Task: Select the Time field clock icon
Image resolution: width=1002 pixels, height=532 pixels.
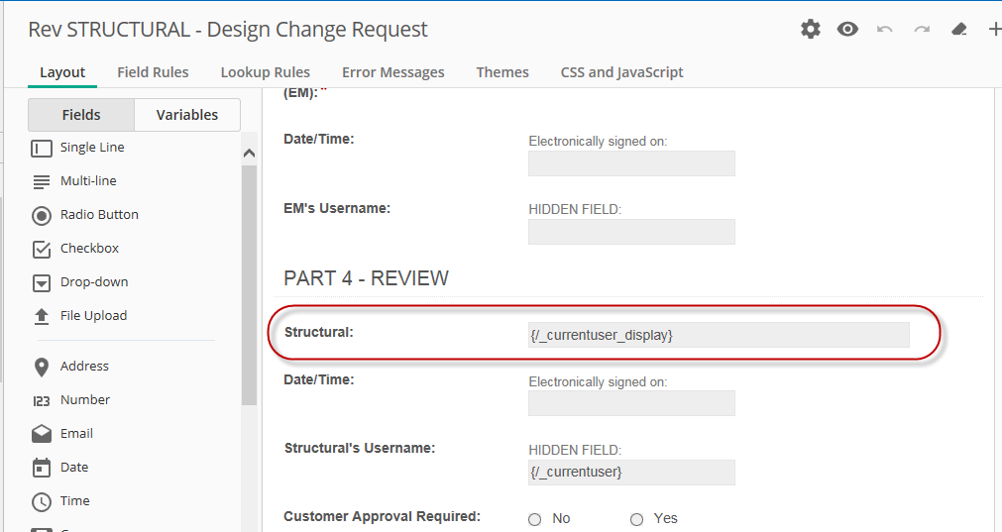Action: click(x=42, y=502)
